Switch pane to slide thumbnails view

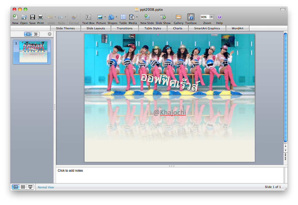pos(28,34)
